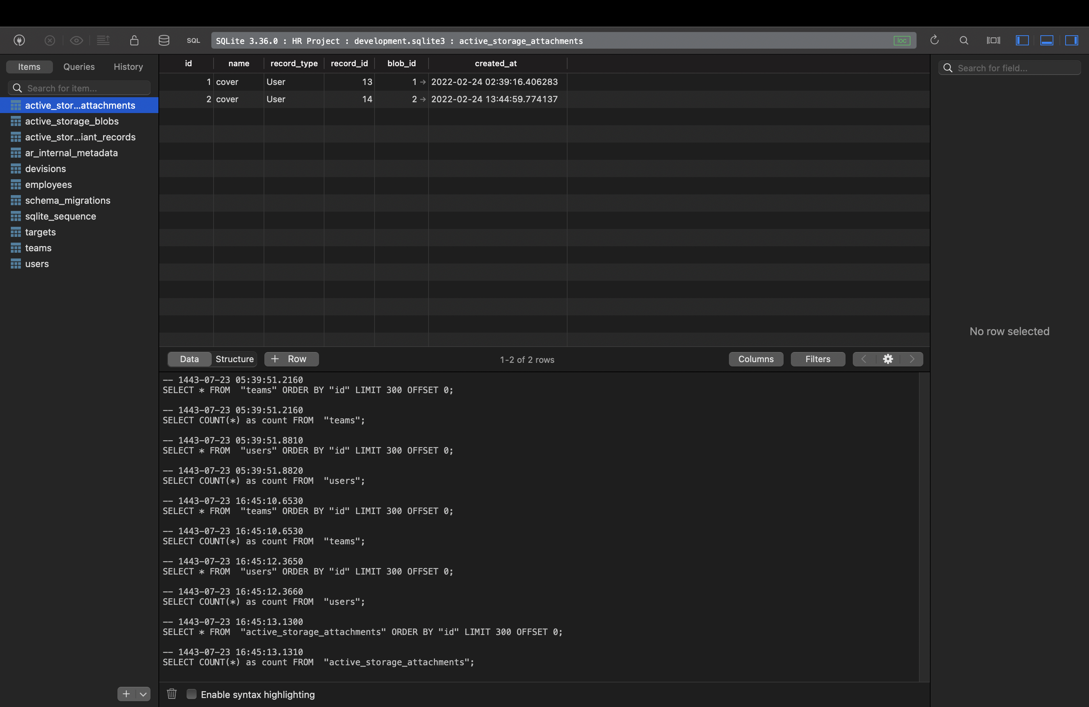Click the Filters button
The width and height of the screenshot is (1089, 707).
(818, 359)
